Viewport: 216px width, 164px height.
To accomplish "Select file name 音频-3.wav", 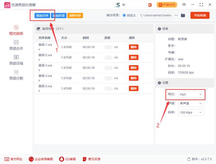I will (45, 67).
